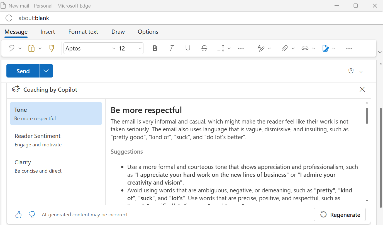The height and width of the screenshot is (225, 383).
Task: Open the Format text tab
Action: (83, 32)
